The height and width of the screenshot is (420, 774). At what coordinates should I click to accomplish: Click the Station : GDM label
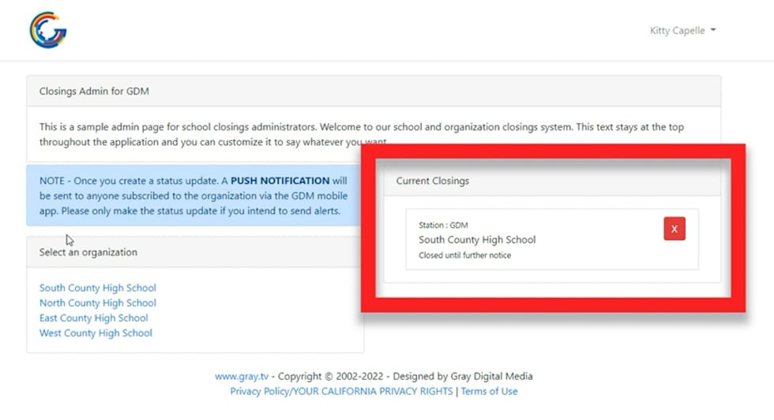coord(443,226)
